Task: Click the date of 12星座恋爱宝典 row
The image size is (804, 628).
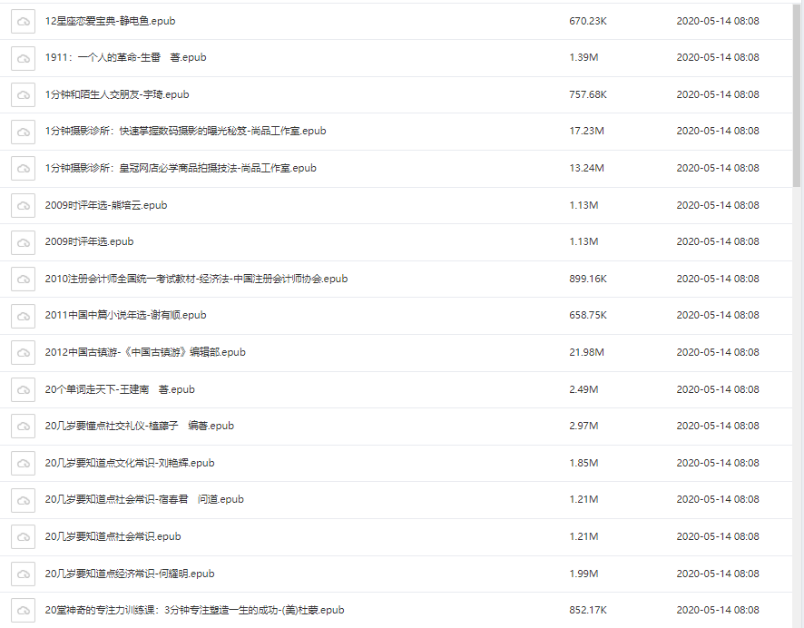Action: coord(718,21)
